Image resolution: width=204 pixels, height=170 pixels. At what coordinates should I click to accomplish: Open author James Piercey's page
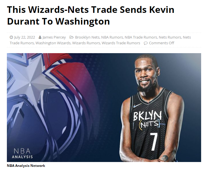point(54,37)
